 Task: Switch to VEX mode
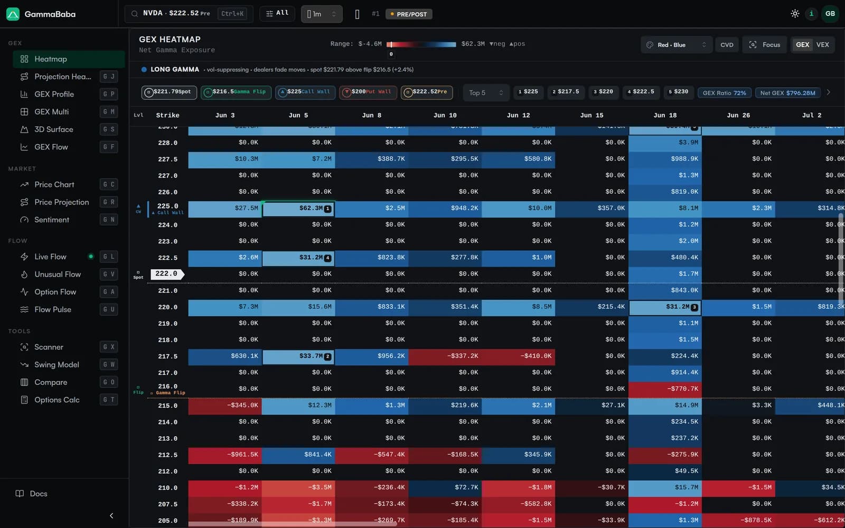pos(823,45)
